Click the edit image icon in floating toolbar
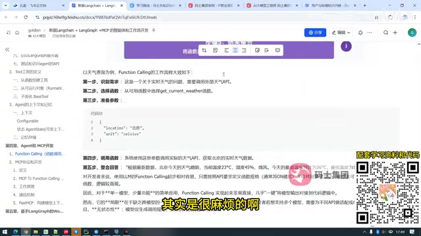 point(257,50)
